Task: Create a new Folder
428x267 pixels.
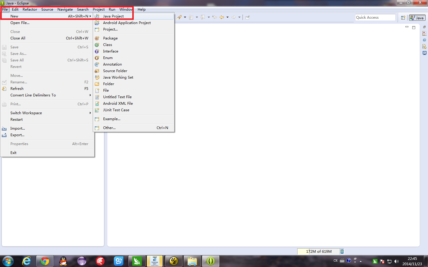Action: tap(134, 84)
